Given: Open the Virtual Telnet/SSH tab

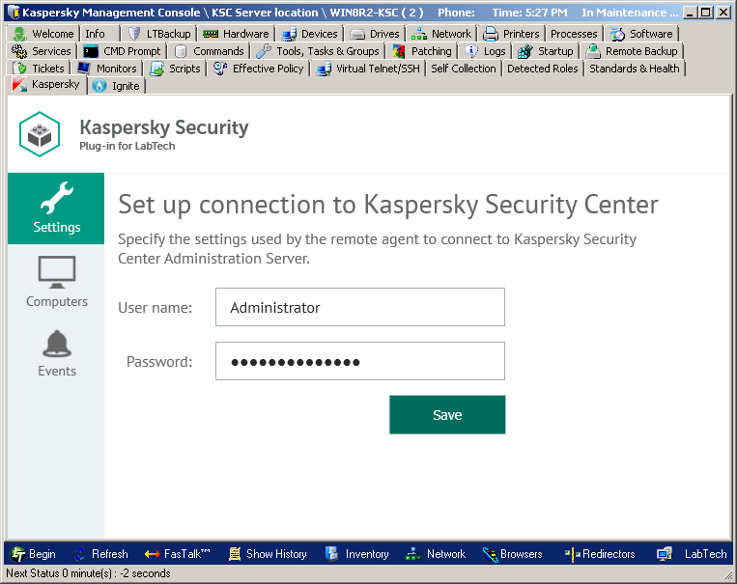Looking at the screenshot, I should [372, 69].
